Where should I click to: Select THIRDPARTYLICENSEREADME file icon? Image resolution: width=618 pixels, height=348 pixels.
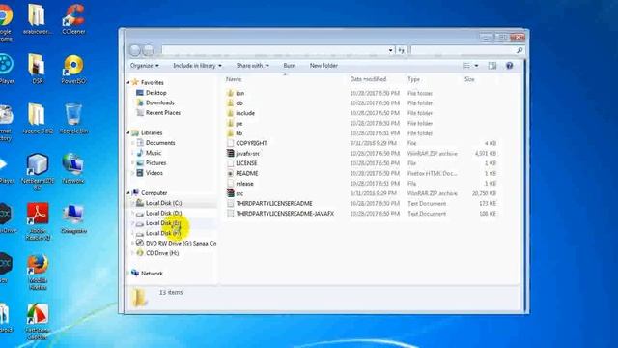point(231,204)
